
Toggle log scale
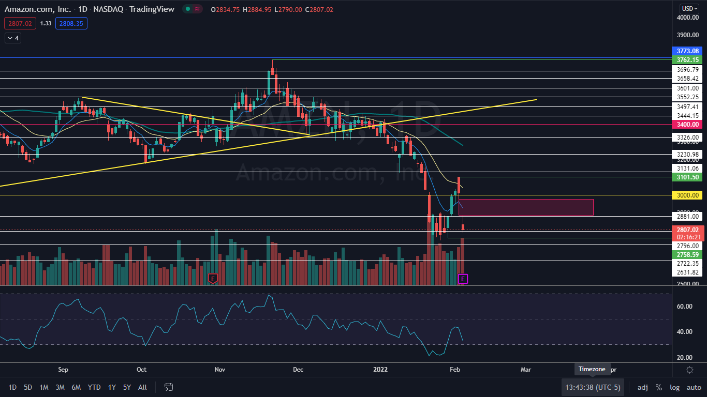675,387
